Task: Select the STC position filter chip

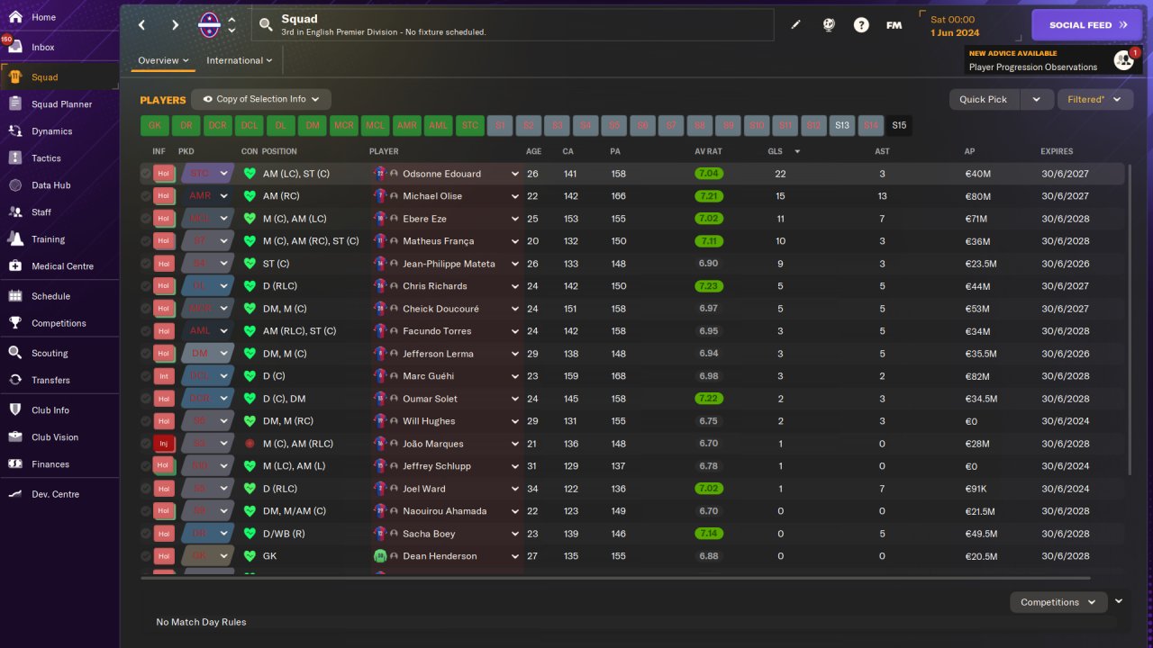Action: [x=469, y=125]
